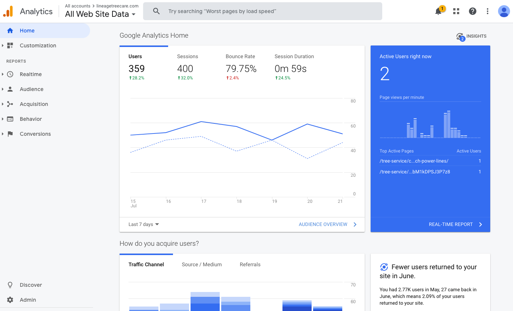The width and height of the screenshot is (513, 311).
Task: Open the All Web Site Data dropdown
Action: click(100, 14)
